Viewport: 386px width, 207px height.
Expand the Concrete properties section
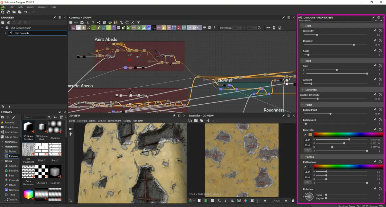(302, 90)
